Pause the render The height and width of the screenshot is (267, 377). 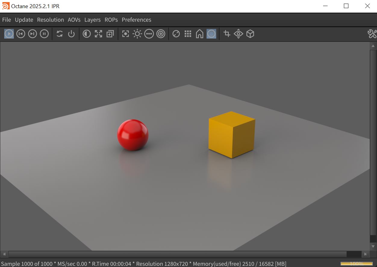coord(44,34)
